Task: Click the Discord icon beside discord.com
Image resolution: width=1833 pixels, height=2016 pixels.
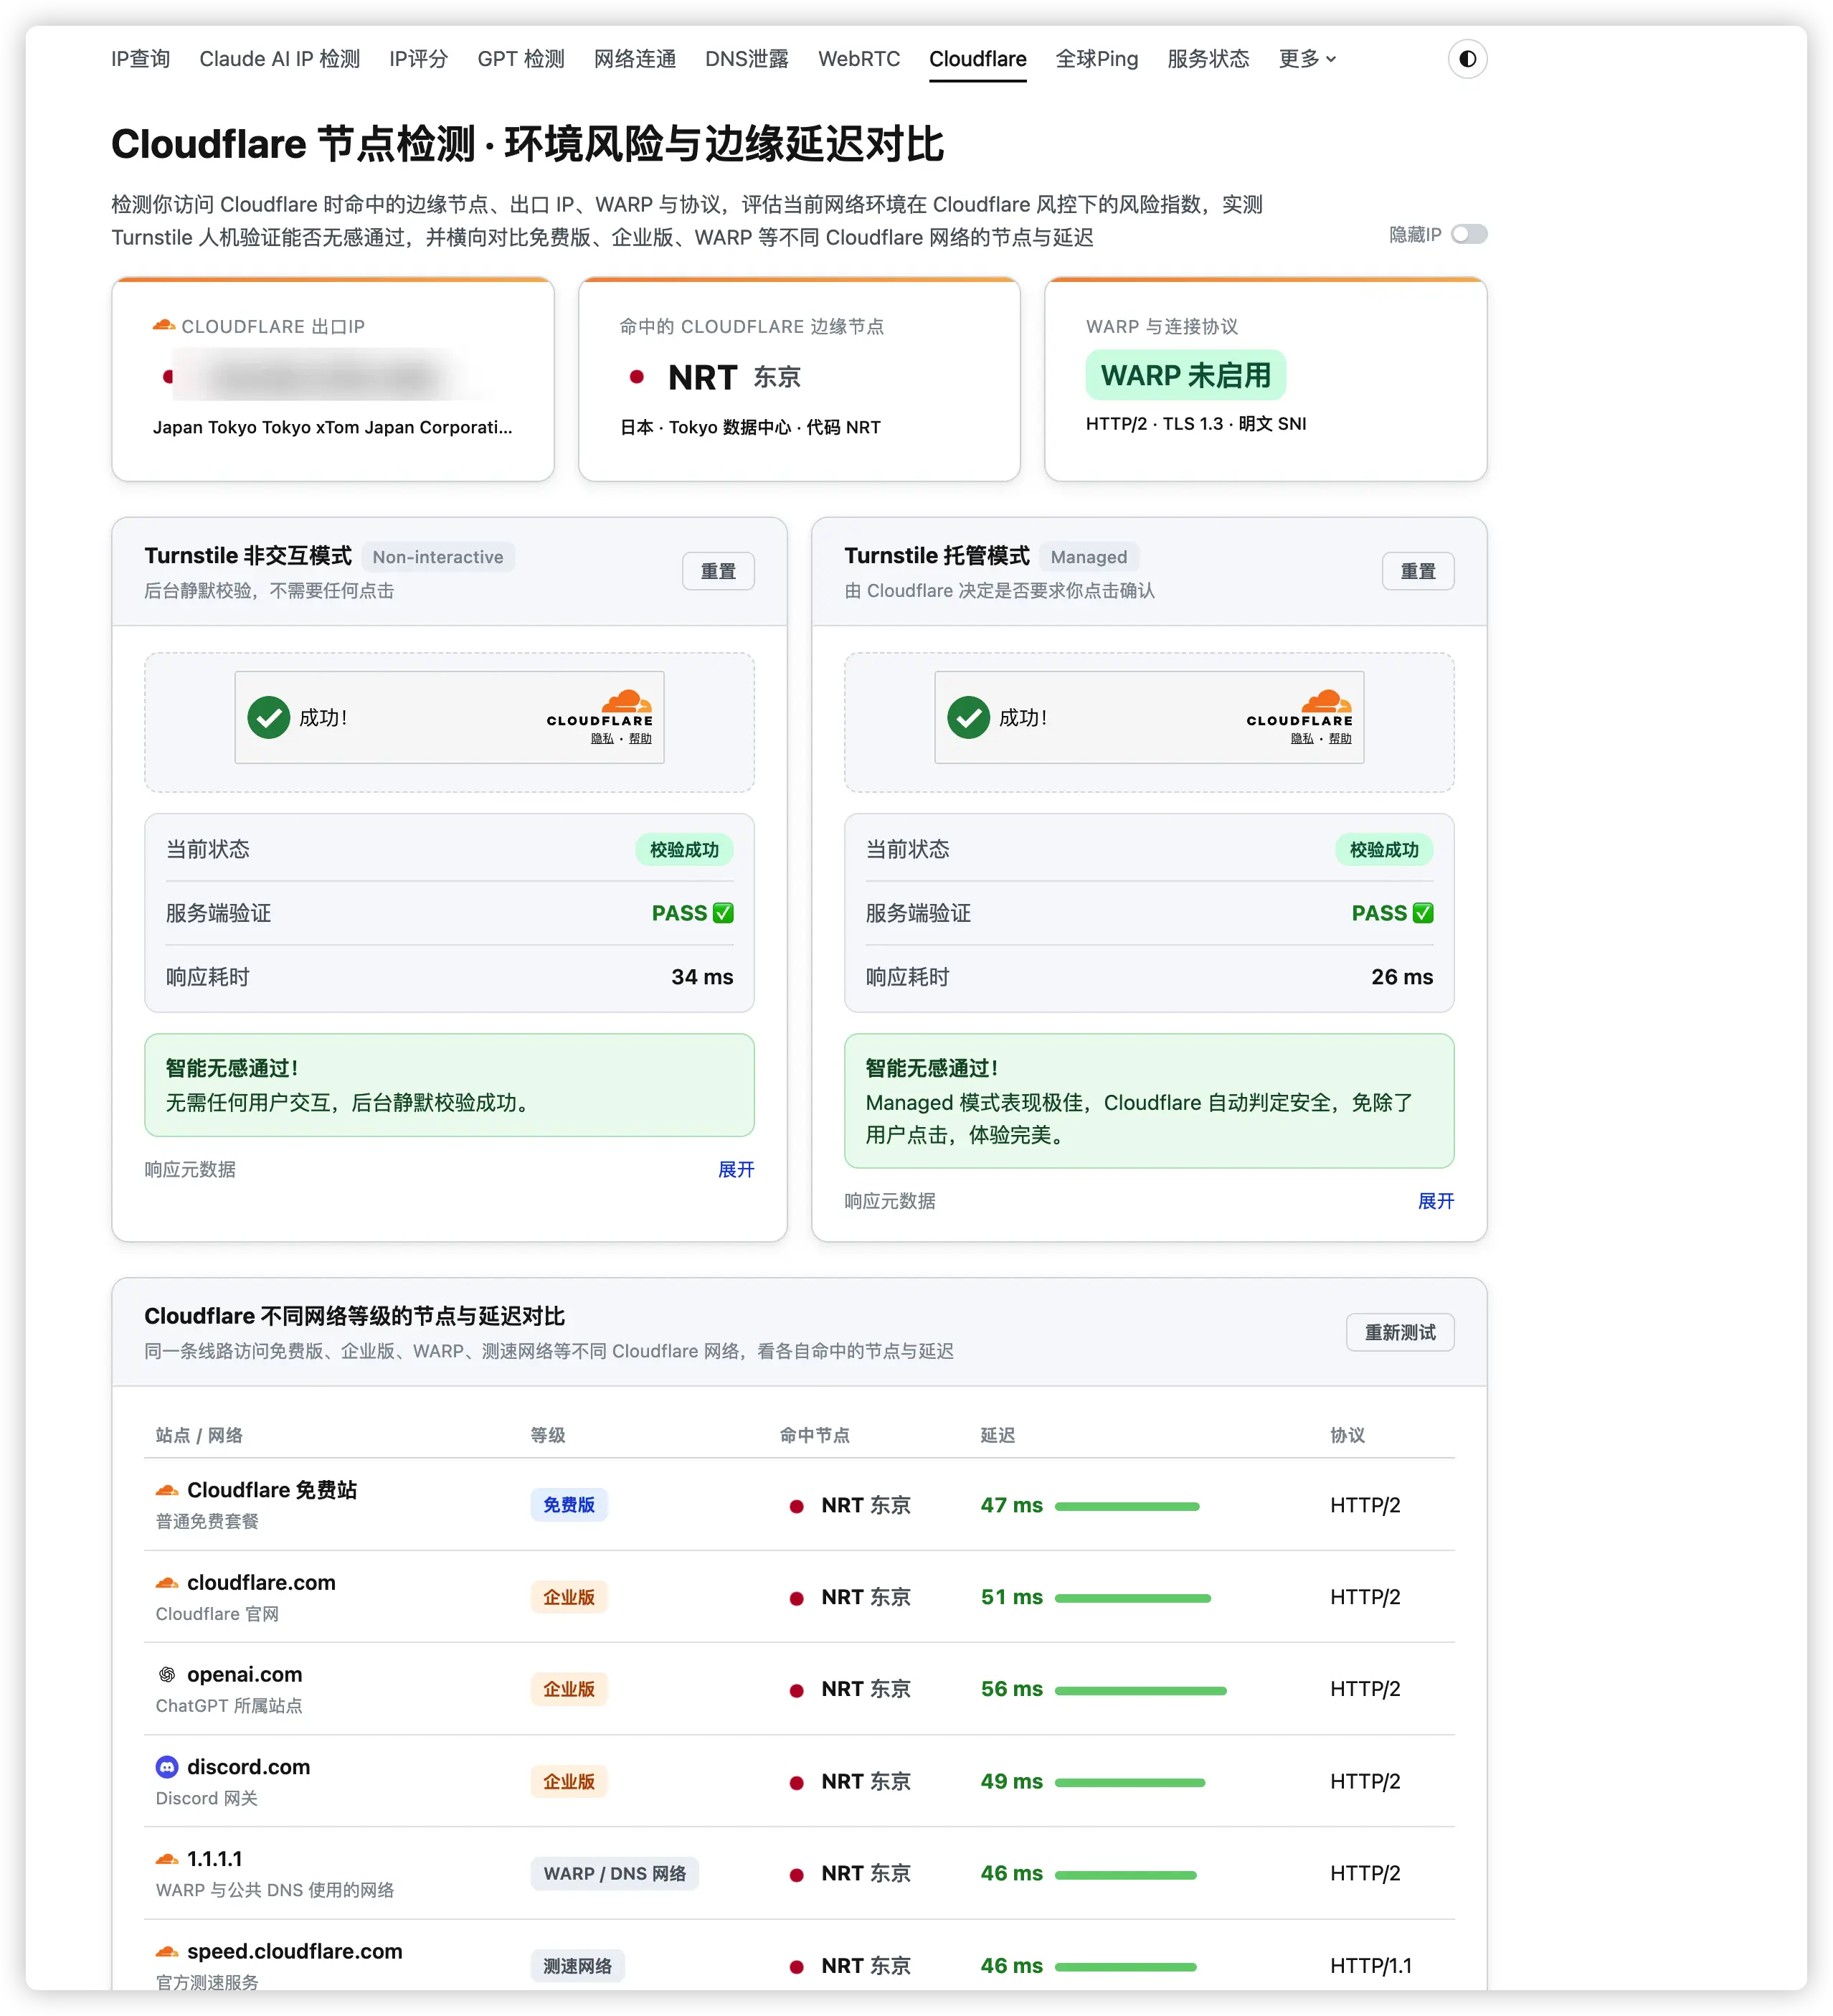Action: (167, 1767)
